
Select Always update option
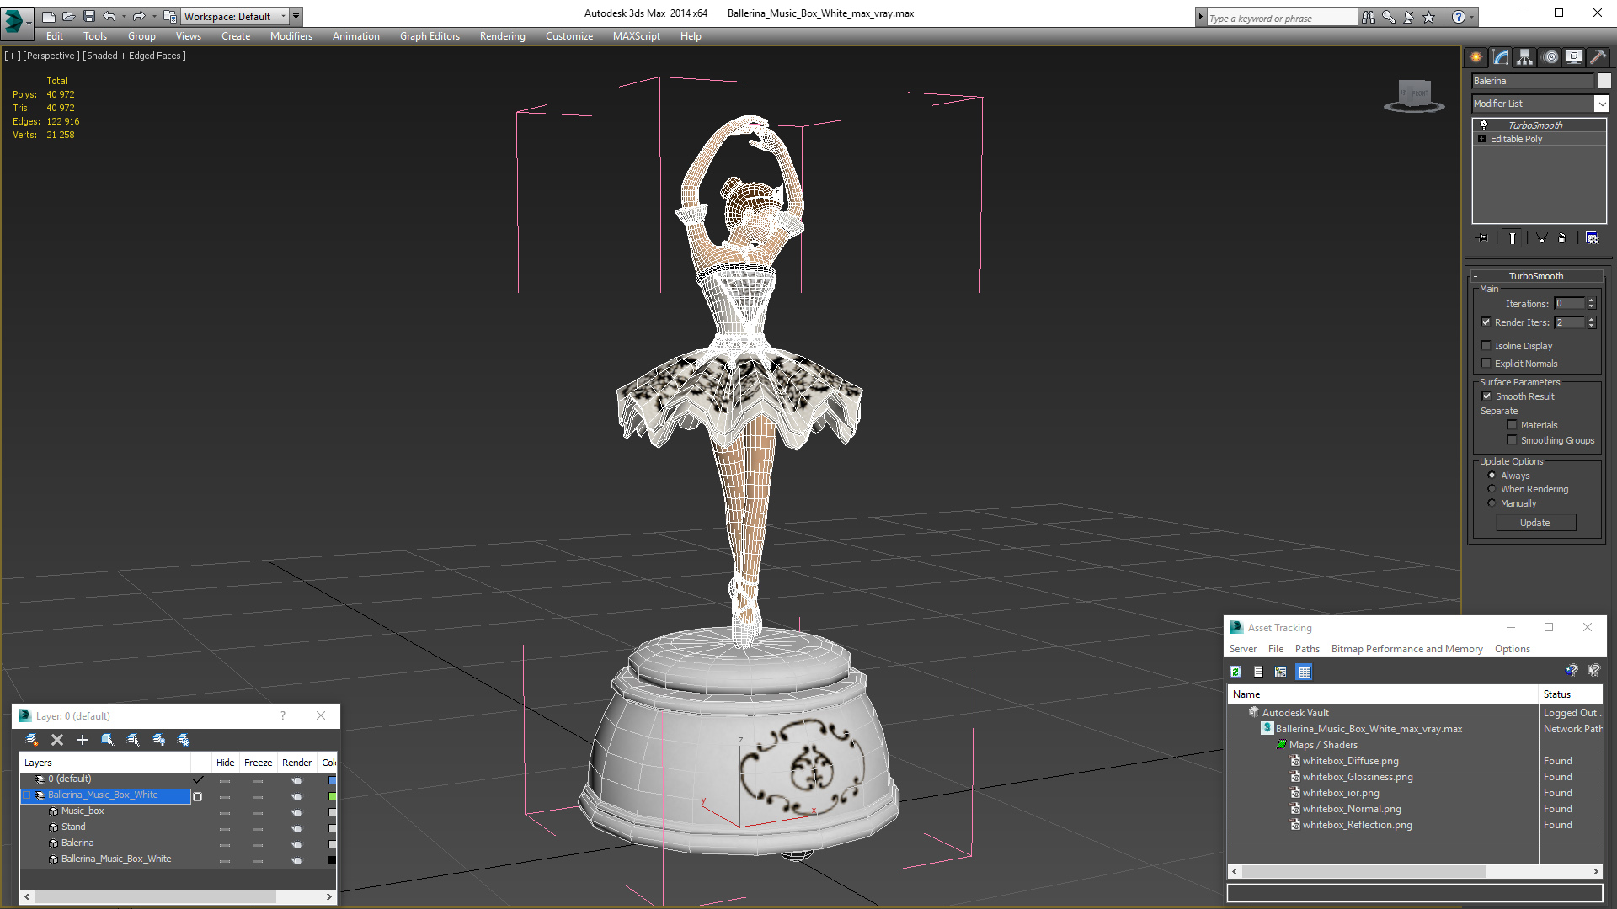1492,476
